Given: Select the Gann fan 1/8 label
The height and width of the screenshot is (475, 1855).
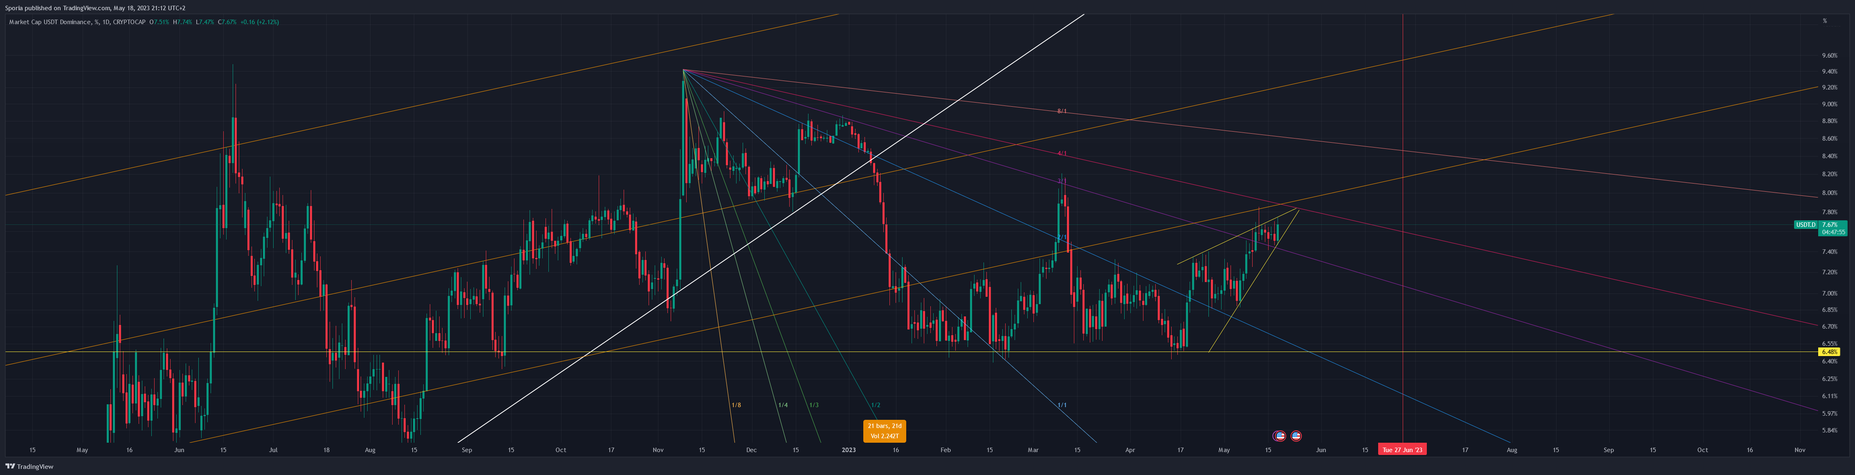Looking at the screenshot, I should [x=736, y=405].
